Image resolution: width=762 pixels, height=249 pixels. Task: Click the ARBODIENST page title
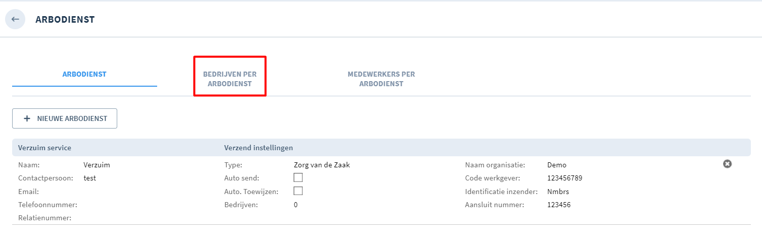(65, 20)
